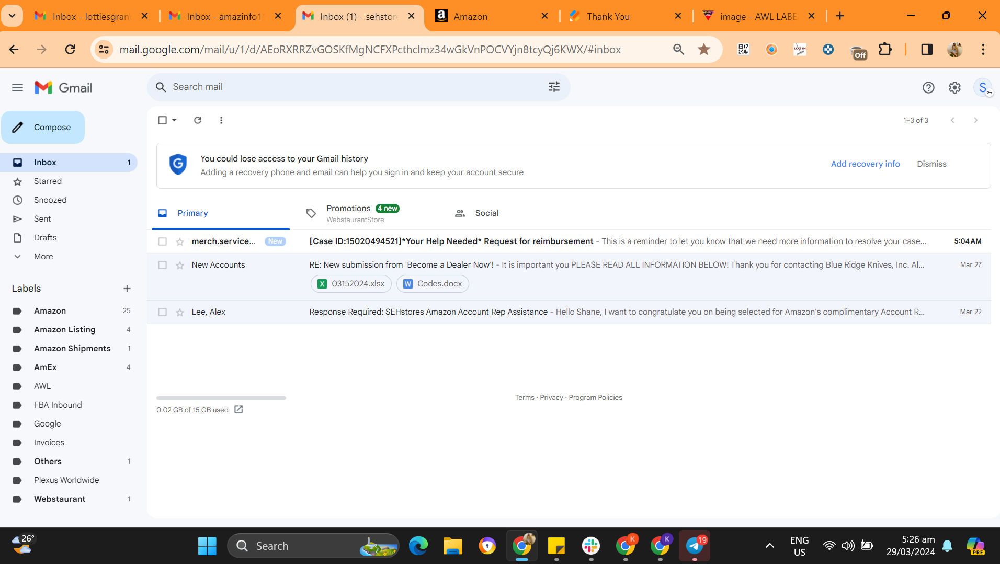Reload the browser page
The height and width of the screenshot is (564, 1000).
(70, 49)
